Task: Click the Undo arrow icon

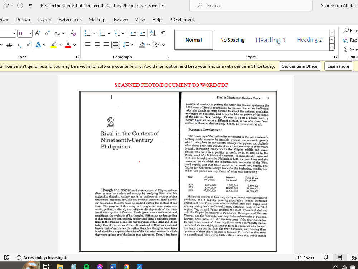Action: tap(6, 5)
